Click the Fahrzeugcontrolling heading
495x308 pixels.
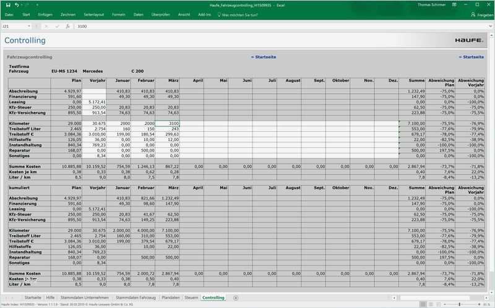click(x=30, y=57)
